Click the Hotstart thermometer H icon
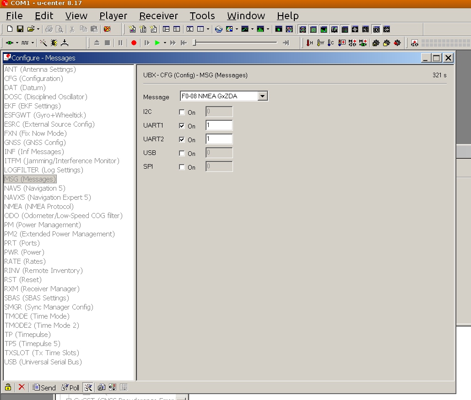 (310, 43)
